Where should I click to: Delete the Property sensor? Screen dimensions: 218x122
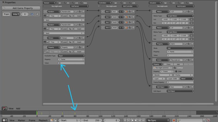83,47
